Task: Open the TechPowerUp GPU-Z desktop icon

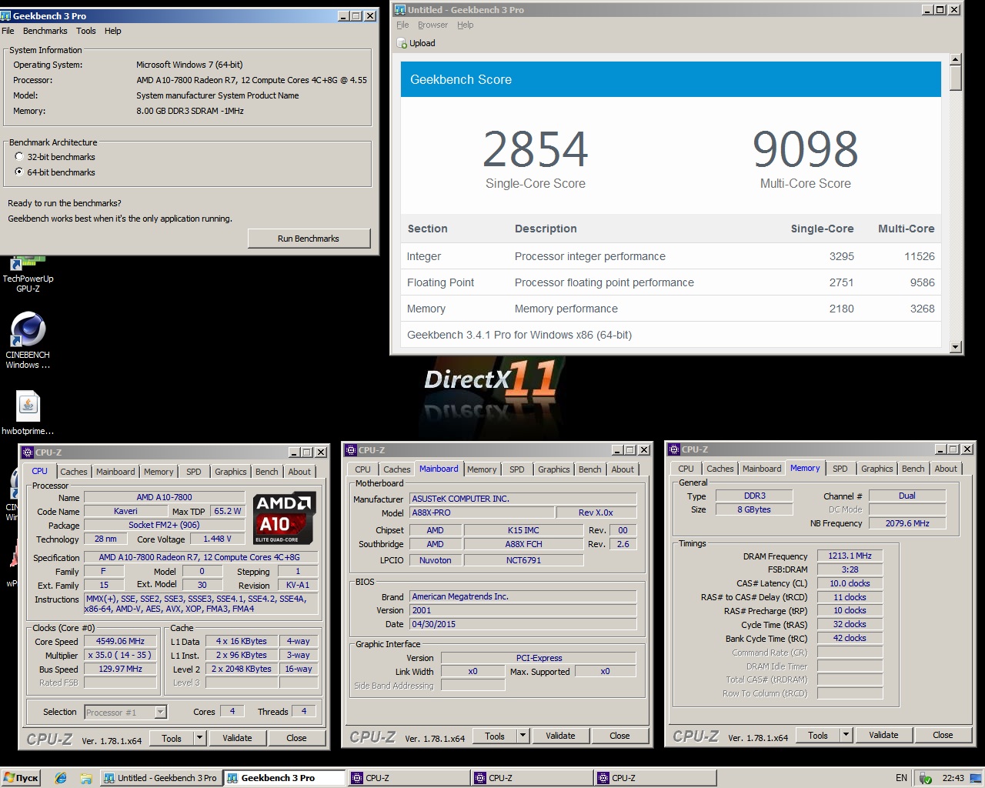Action: [28, 275]
